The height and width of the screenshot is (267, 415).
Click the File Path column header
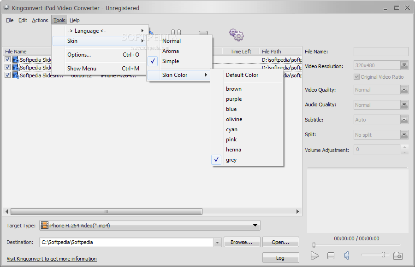point(280,52)
